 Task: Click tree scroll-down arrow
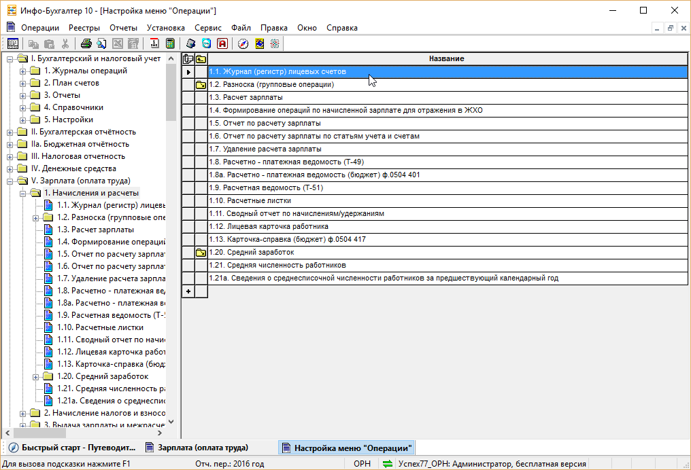171,422
